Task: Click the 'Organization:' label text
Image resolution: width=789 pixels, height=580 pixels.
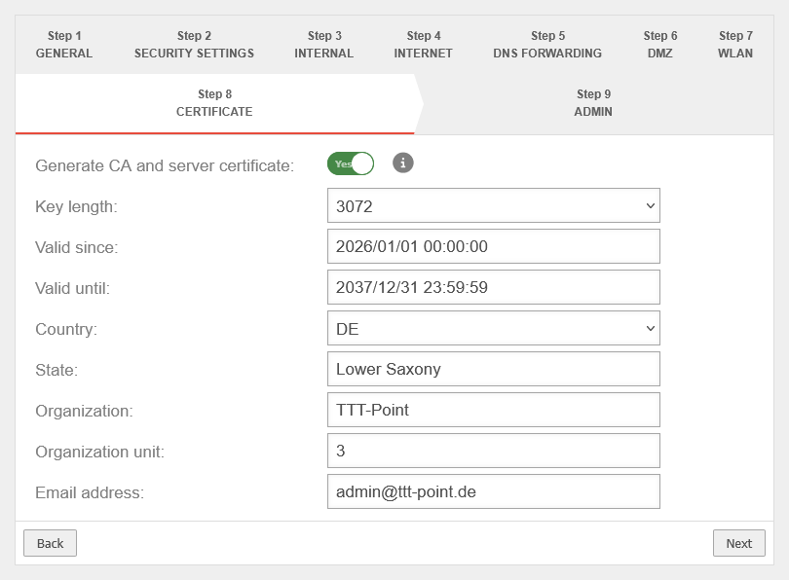Action: pyautogui.click(x=84, y=411)
